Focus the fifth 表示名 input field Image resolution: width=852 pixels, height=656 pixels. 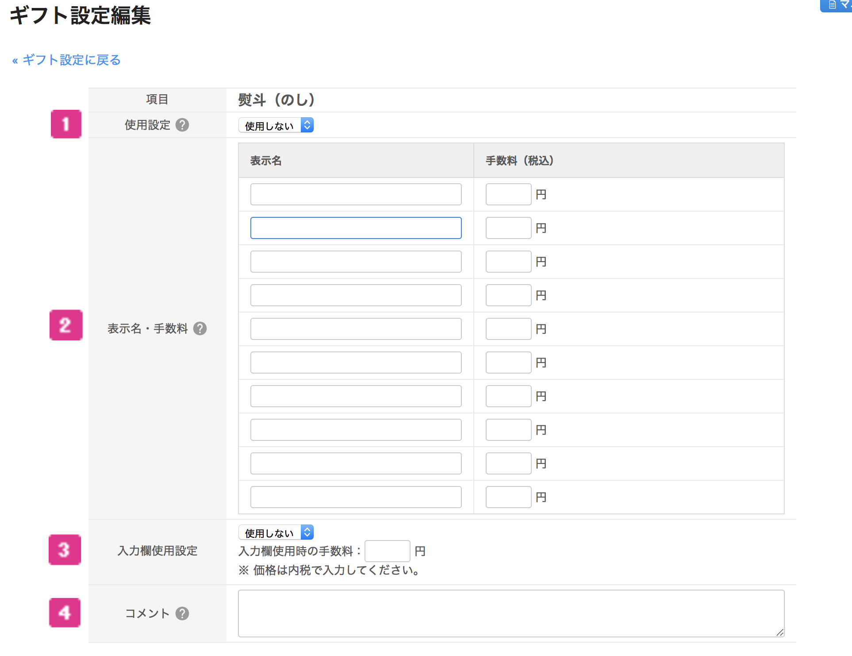point(356,329)
